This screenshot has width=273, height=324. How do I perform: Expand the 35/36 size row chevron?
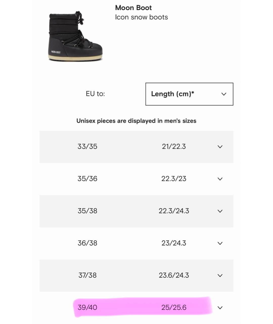tap(220, 179)
